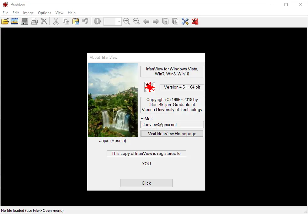Open the Image menu
308x214 pixels.
coord(28,13)
